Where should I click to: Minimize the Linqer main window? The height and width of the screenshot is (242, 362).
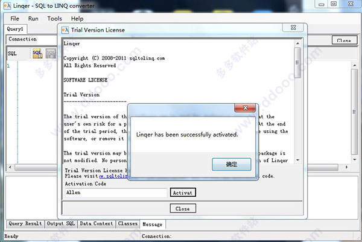[x=322, y=4]
